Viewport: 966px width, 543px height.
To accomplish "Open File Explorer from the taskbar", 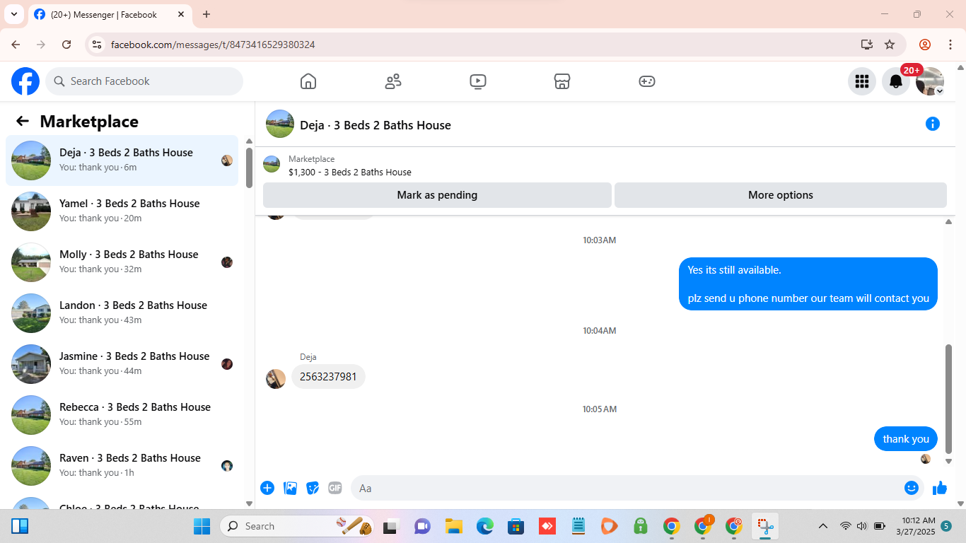I will coord(453,526).
